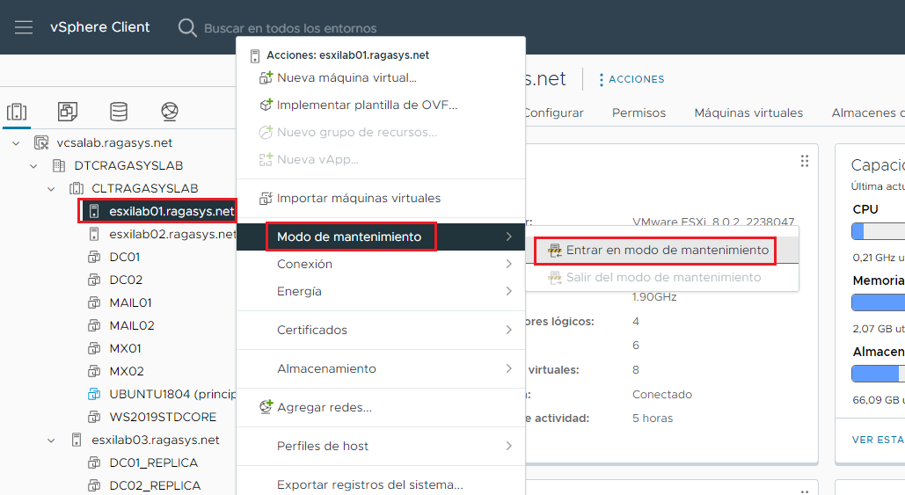The width and height of the screenshot is (905, 495).
Task: Open the Networking inventory view
Action: pyautogui.click(x=170, y=112)
